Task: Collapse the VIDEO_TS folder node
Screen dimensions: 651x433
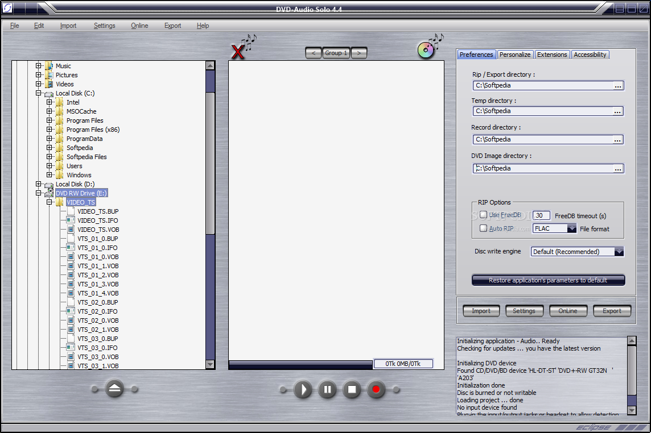Action: pyautogui.click(x=50, y=202)
